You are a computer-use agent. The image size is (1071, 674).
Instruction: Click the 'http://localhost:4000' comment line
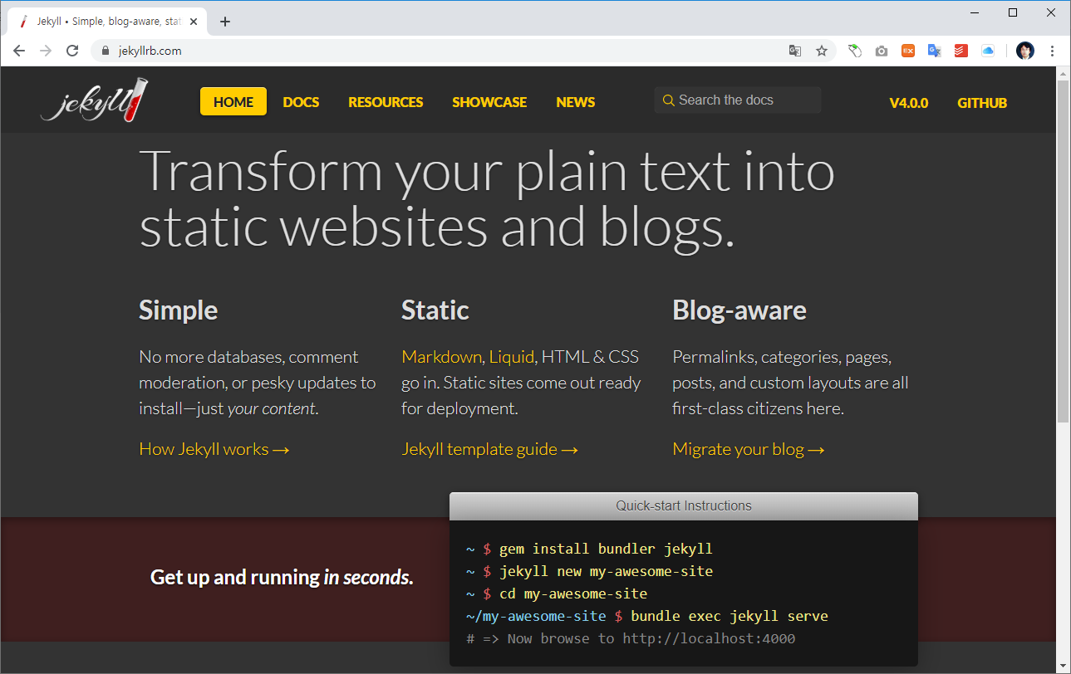coord(631,638)
